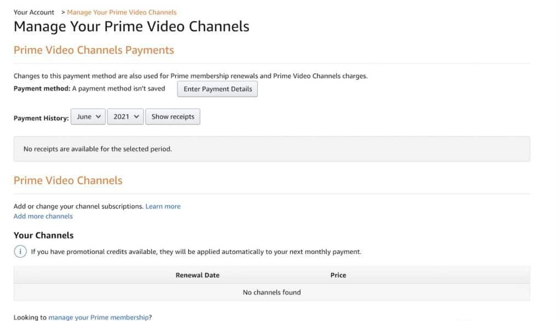The height and width of the screenshot is (321, 560).
Task: Open the Learn more link
Action: (163, 206)
